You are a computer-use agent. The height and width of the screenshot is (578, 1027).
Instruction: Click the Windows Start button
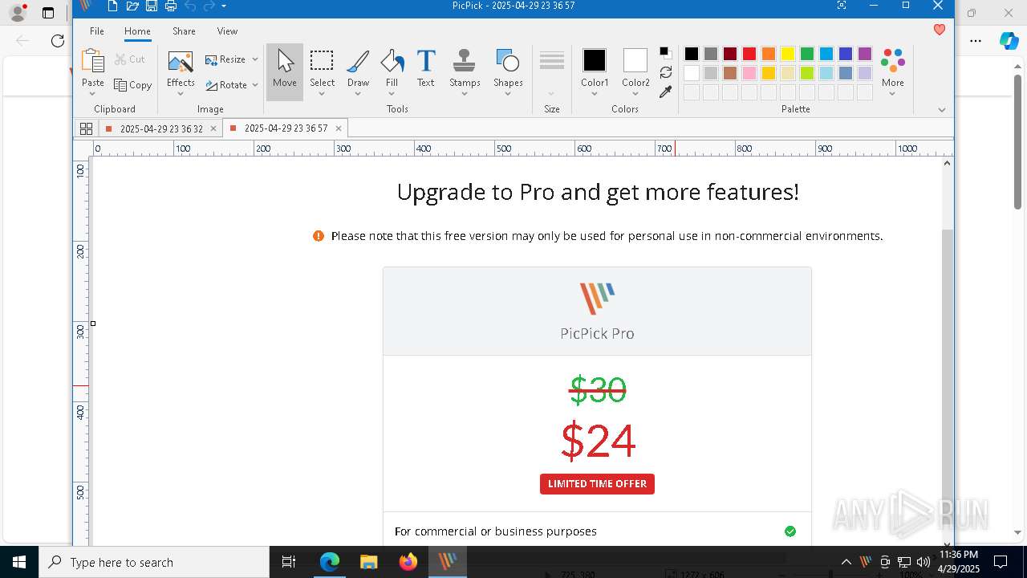pyautogui.click(x=19, y=562)
